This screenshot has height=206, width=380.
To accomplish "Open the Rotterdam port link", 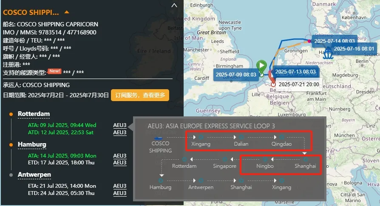I will [x=34, y=114].
